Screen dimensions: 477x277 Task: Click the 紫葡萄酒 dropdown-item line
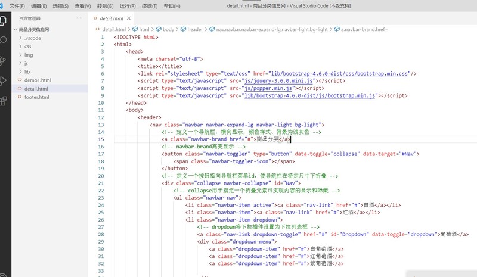click(276, 264)
